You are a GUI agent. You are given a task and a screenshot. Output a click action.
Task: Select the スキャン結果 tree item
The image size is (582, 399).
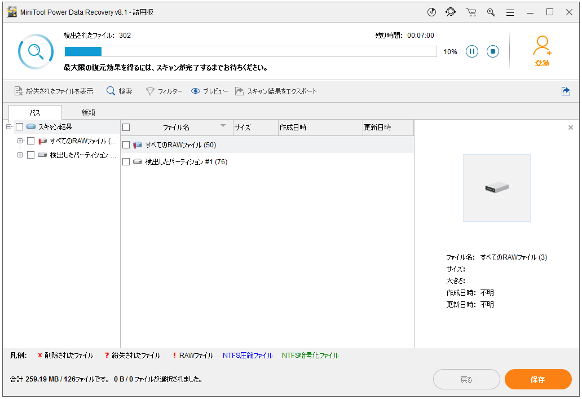(x=55, y=126)
